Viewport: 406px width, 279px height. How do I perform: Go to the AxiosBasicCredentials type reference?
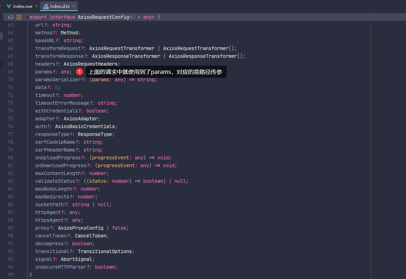(x=85, y=126)
